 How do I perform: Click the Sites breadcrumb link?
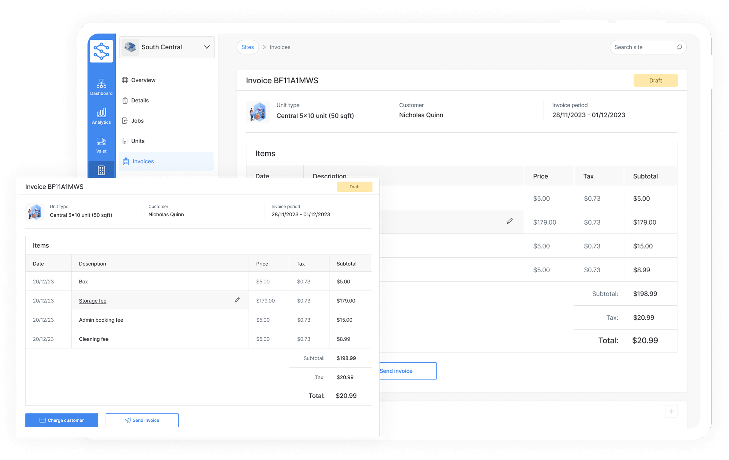pyautogui.click(x=247, y=47)
